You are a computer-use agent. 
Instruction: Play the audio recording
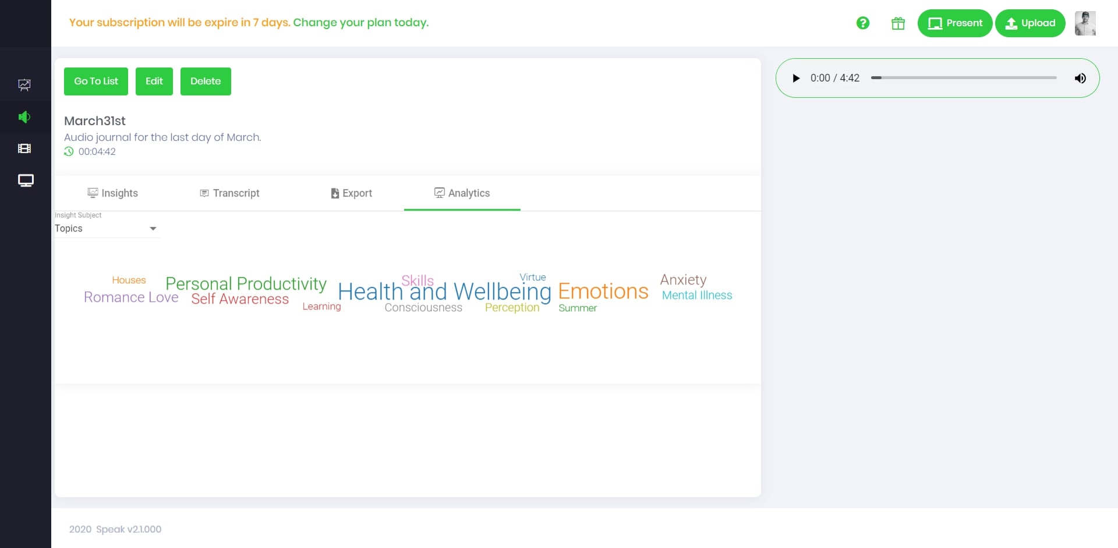pos(796,78)
